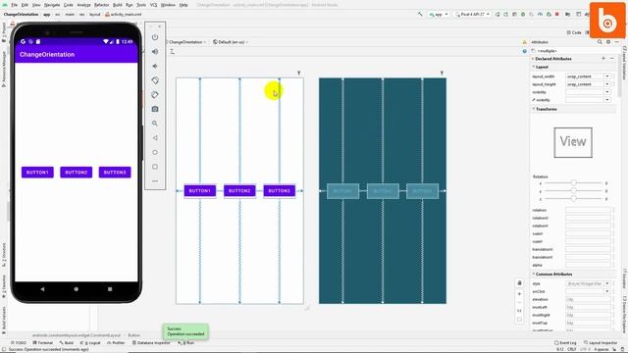Open the Logcat tool window tab
This screenshot has height=353, width=628.
[x=90, y=342]
